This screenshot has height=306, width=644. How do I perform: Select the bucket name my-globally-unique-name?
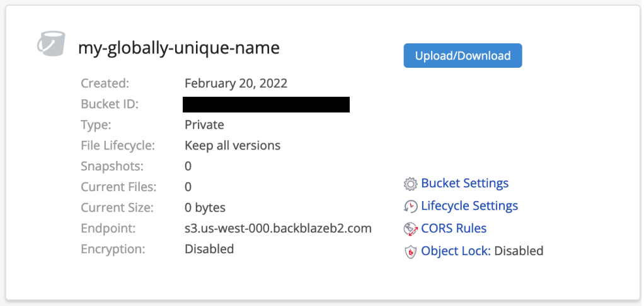[x=179, y=48]
